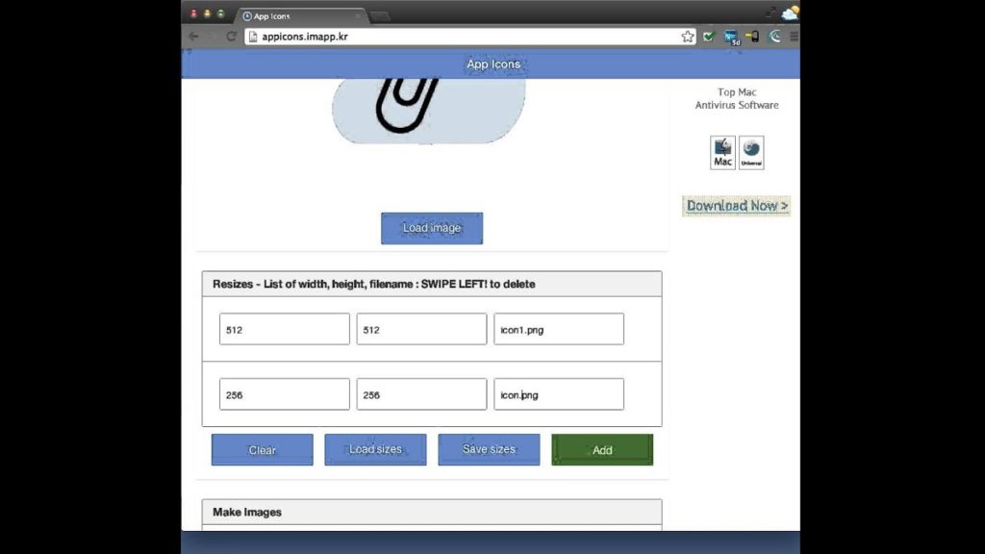Click the key-shaped extension icon

[x=752, y=37]
